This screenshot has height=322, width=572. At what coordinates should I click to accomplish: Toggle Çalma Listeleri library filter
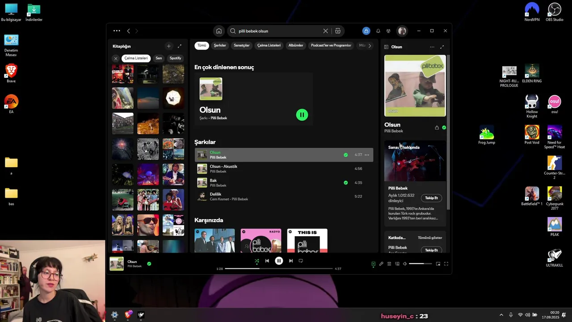coord(136,58)
